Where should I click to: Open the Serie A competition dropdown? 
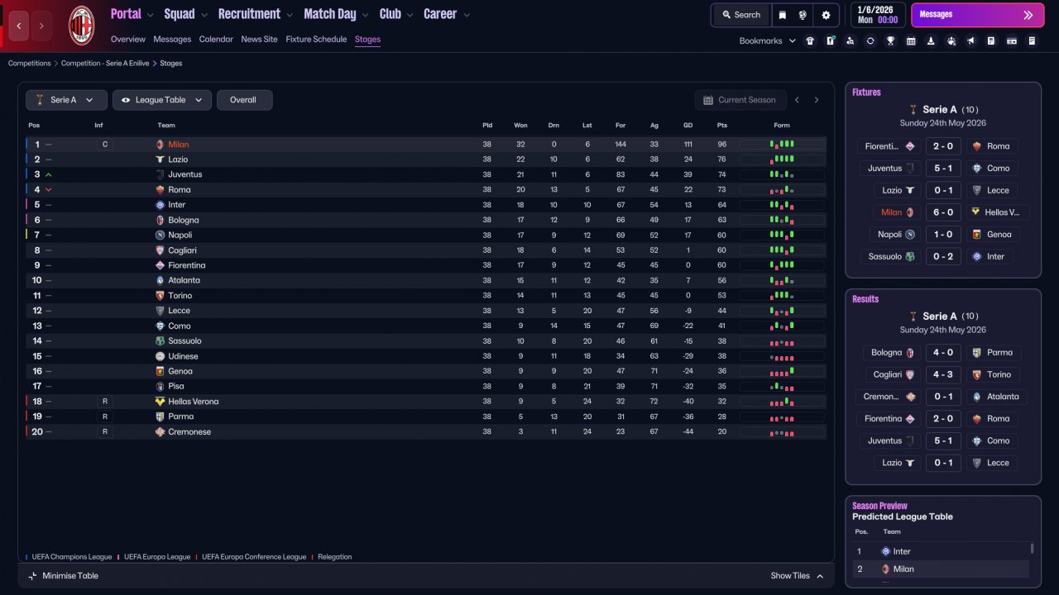(66, 100)
